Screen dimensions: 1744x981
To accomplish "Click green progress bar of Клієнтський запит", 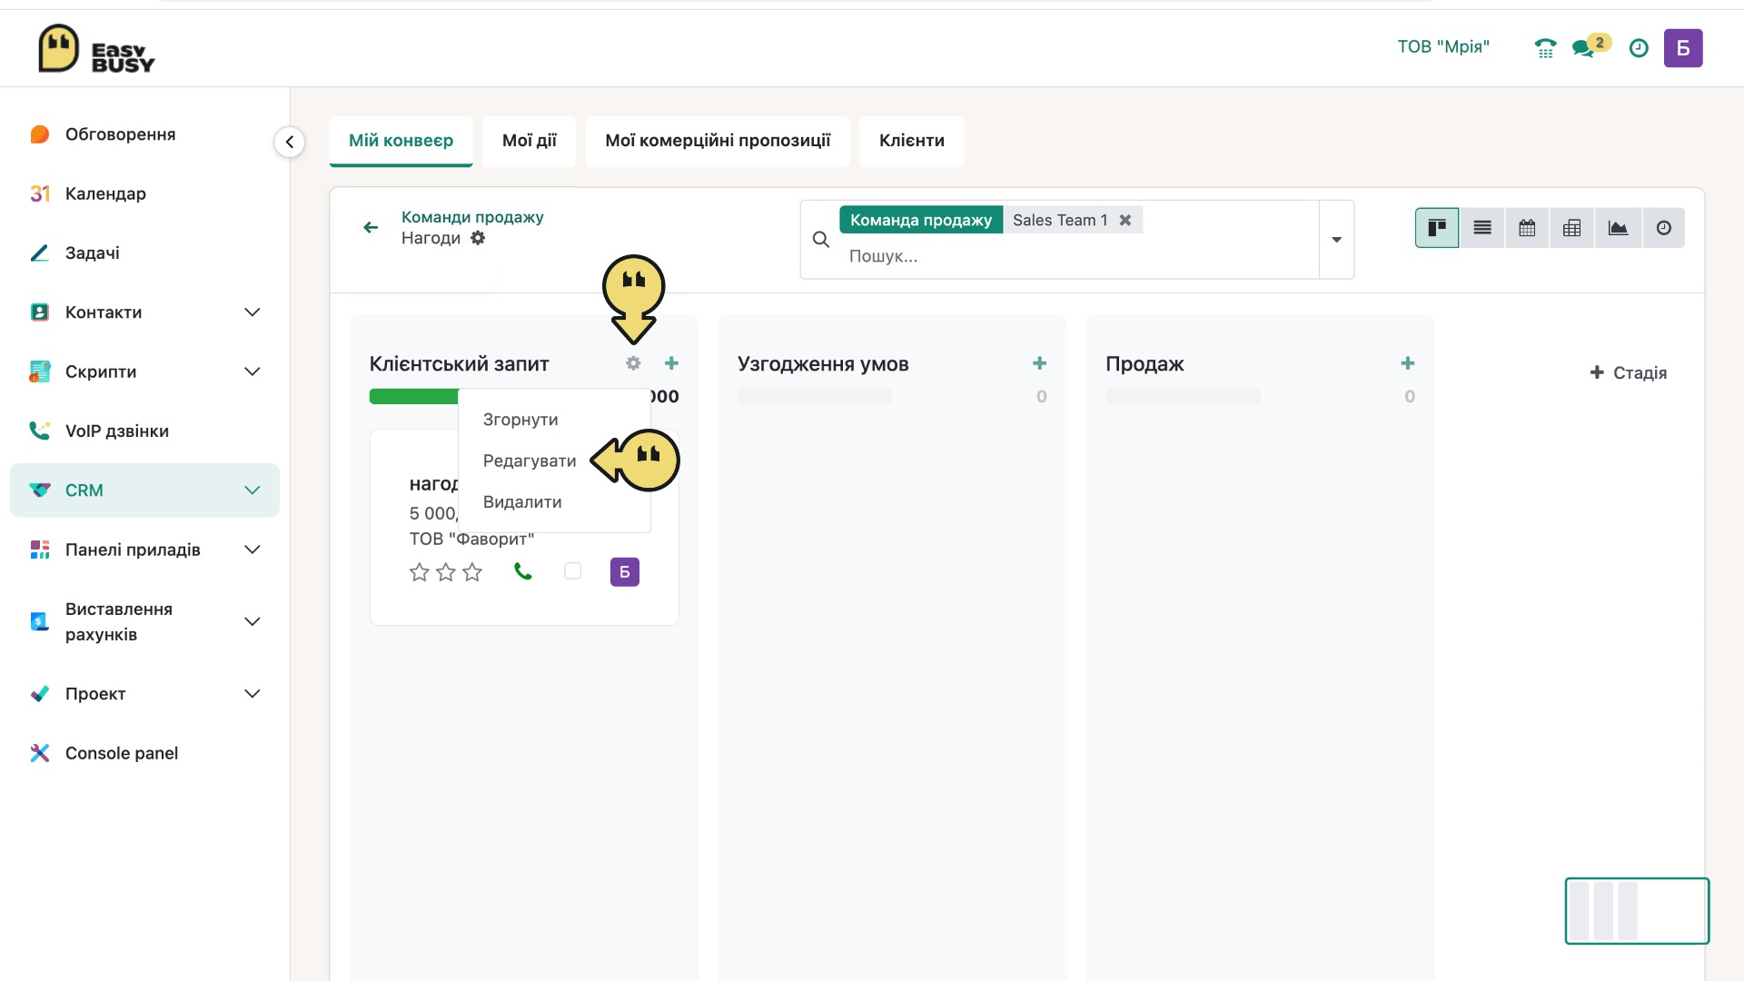I will point(413,396).
